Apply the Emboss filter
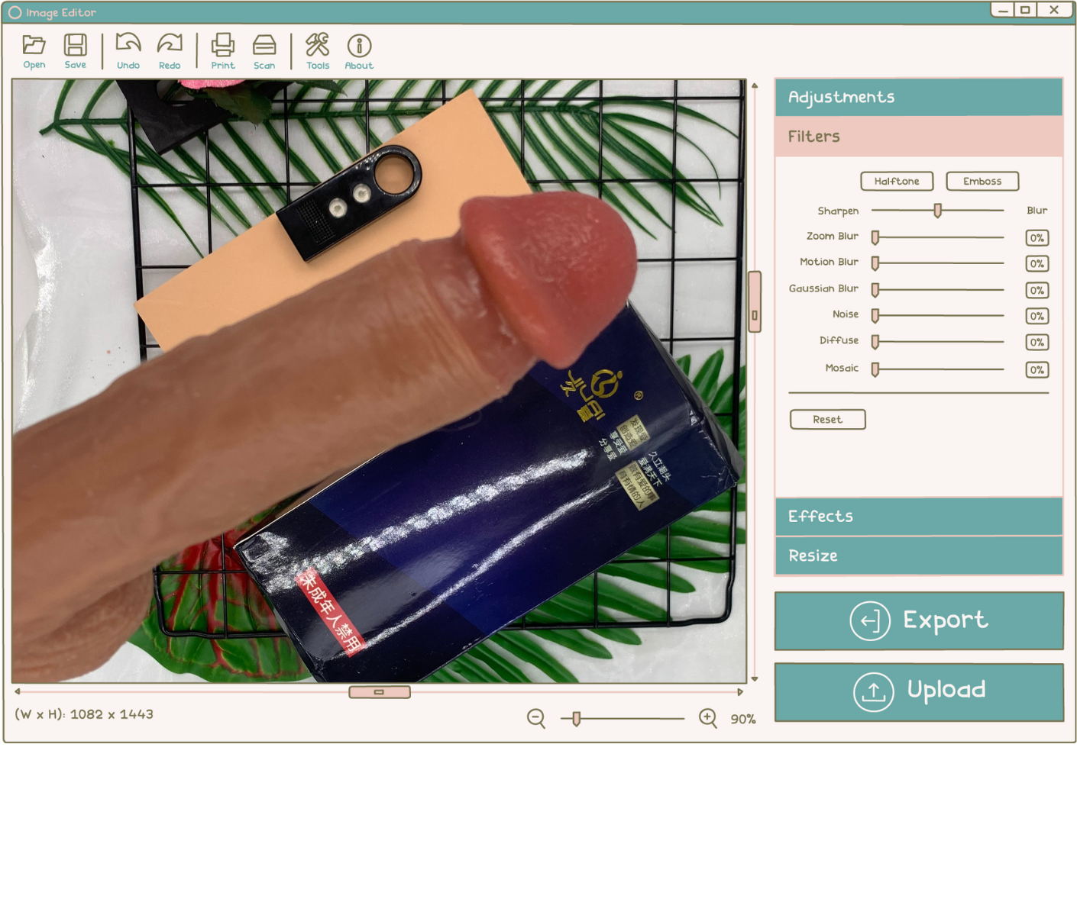 (x=982, y=181)
